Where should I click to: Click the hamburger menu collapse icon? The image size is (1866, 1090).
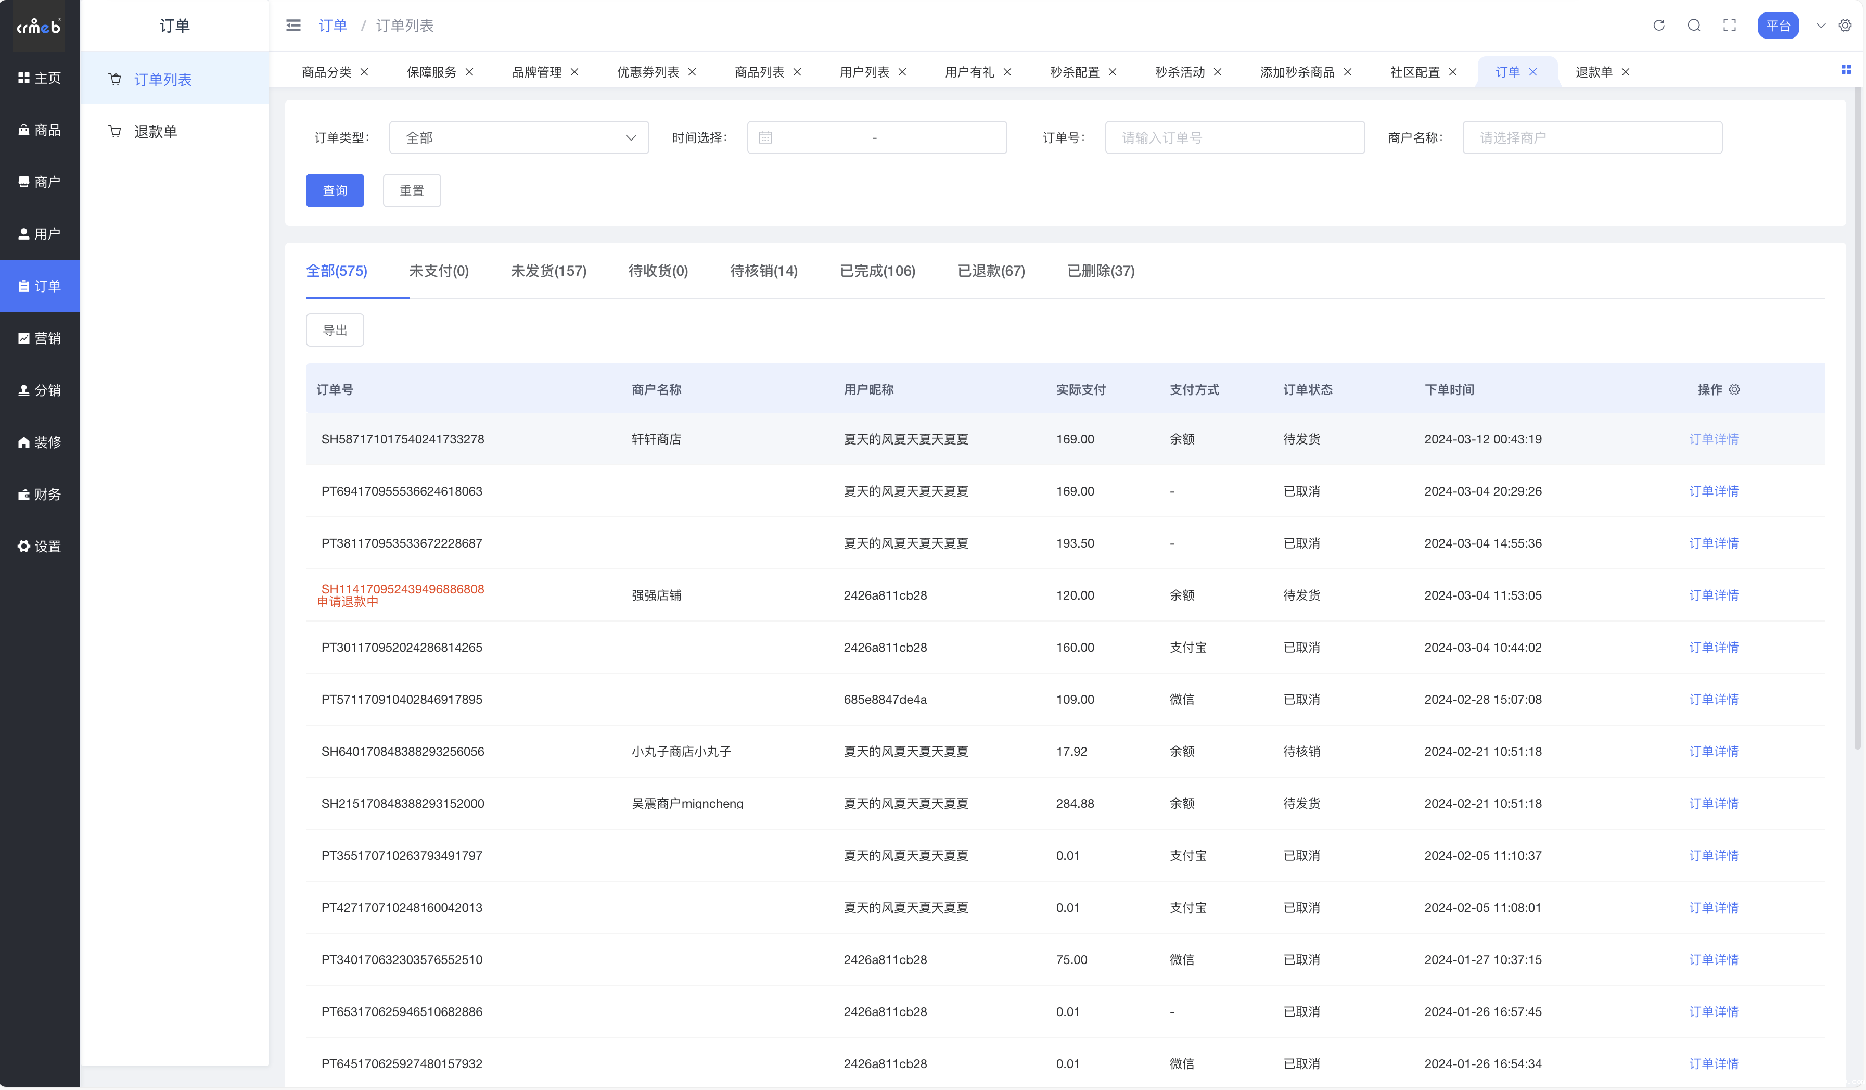(293, 26)
